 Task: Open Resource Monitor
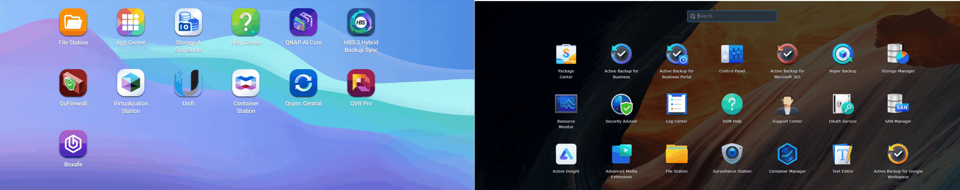pyautogui.click(x=566, y=104)
